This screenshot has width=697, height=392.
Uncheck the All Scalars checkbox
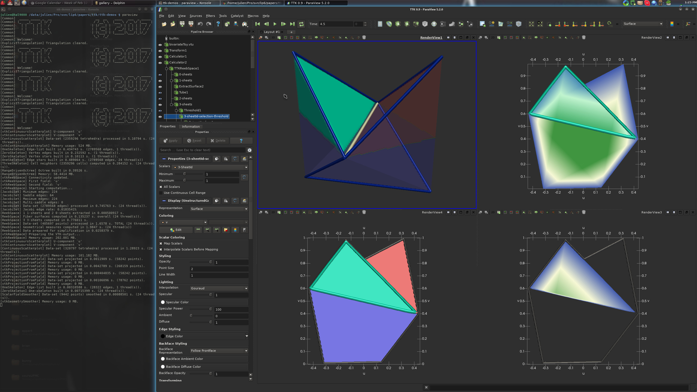[161, 187]
